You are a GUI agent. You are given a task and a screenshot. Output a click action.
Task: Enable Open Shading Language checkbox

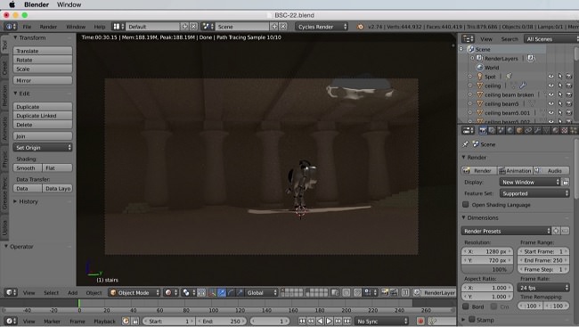coord(466,205)
